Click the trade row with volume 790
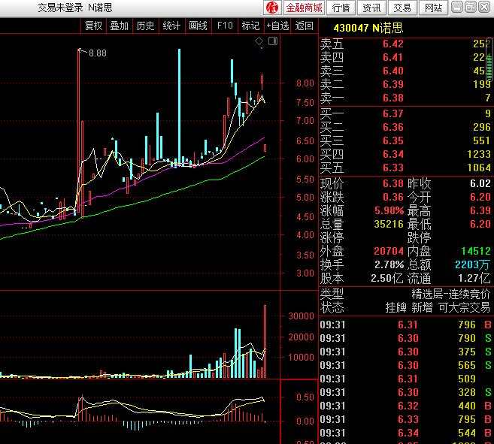The image size is (494, 444). [406, 338]
